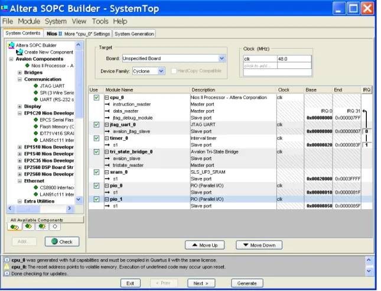Open the File menu
The width and height of the screenshot is (381, 291).
click(x=8, y=21)
